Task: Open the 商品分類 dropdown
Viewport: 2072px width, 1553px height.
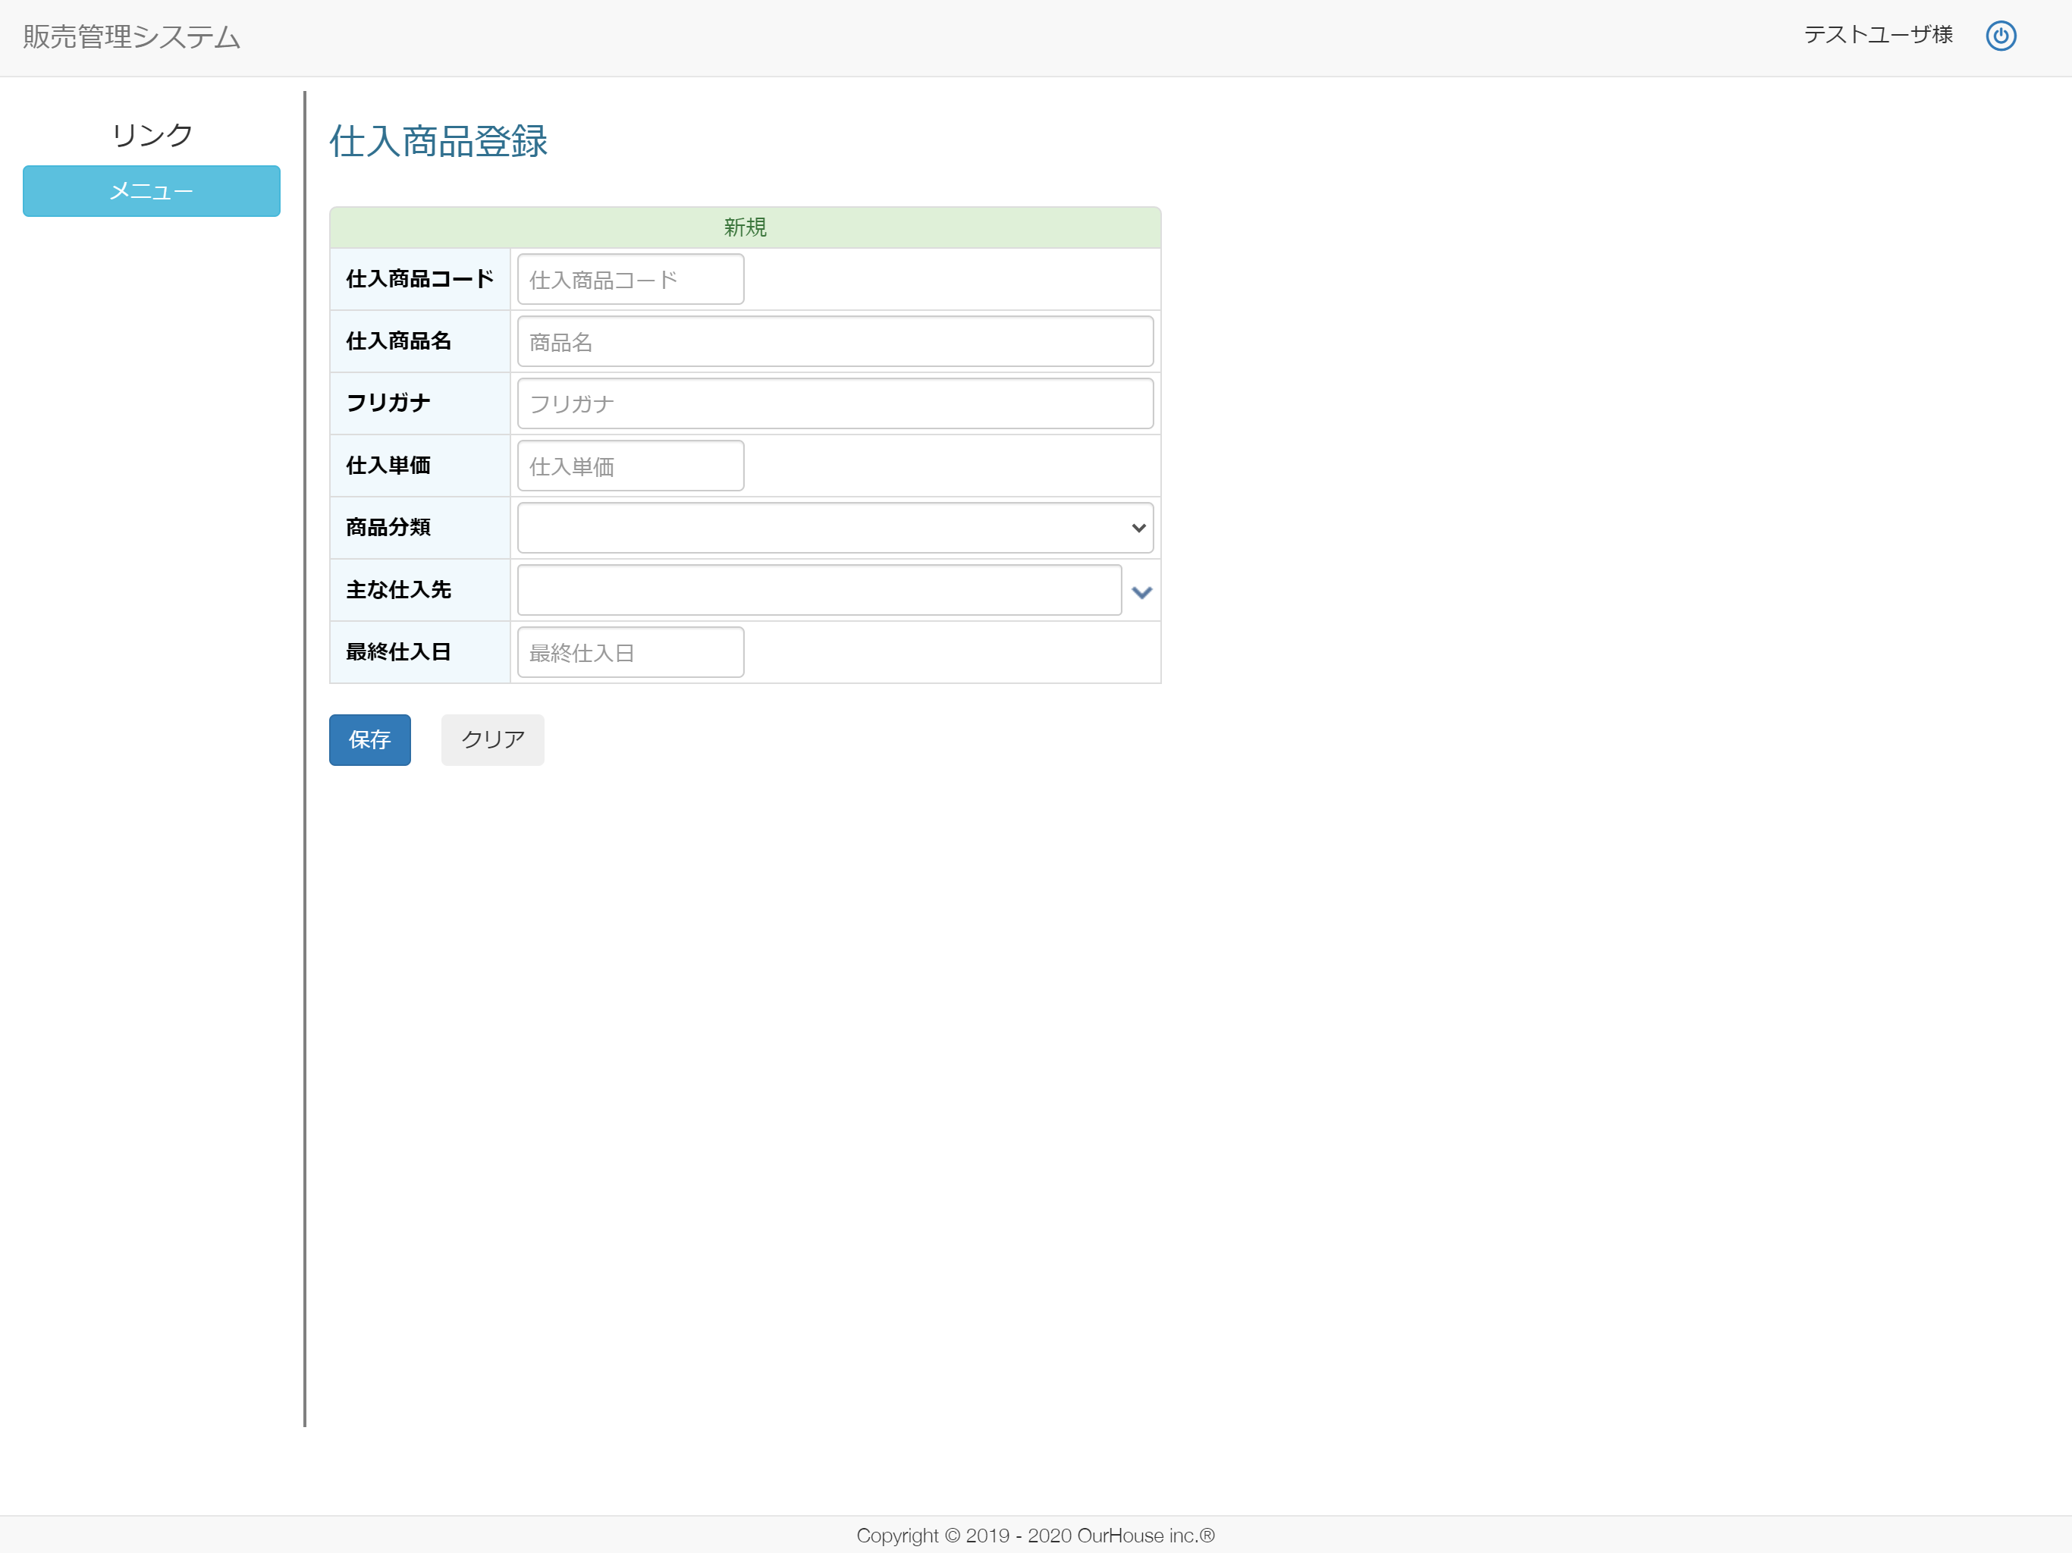Action: [x=834, y=527]
